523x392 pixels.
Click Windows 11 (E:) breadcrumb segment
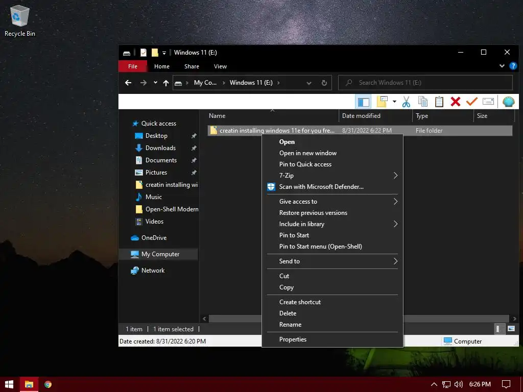251,83
